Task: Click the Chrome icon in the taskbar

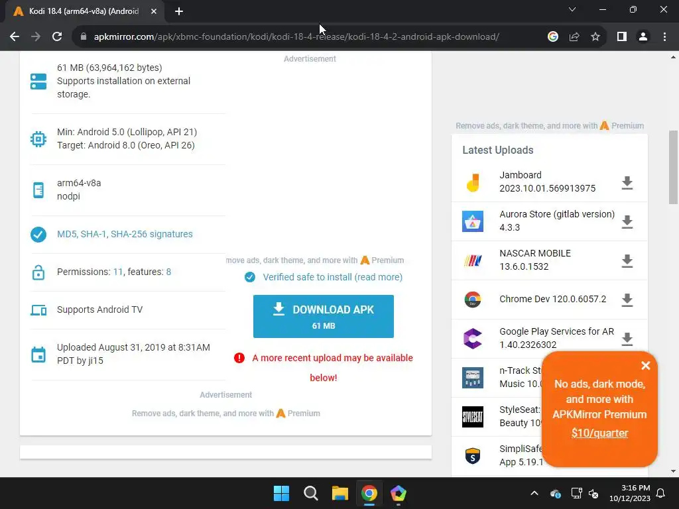Action: (369, 493)
